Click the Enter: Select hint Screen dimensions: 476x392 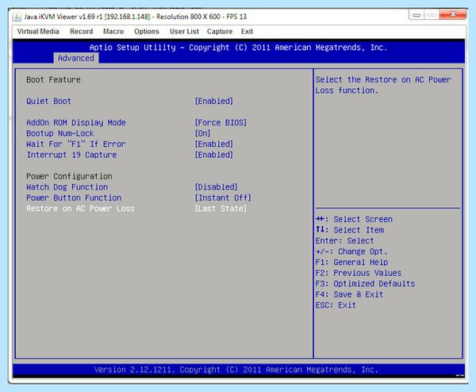(344, 240)
